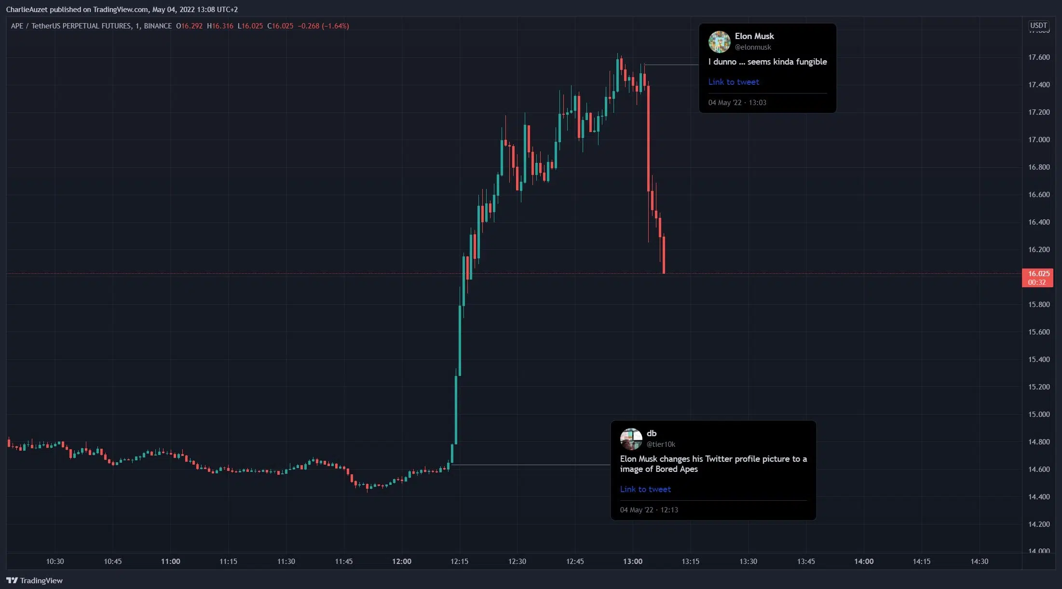The height and width of the screenshot is (589, 1062).
Task: Open Link to tweet in Elon Musk card
Action: point(733,82)
